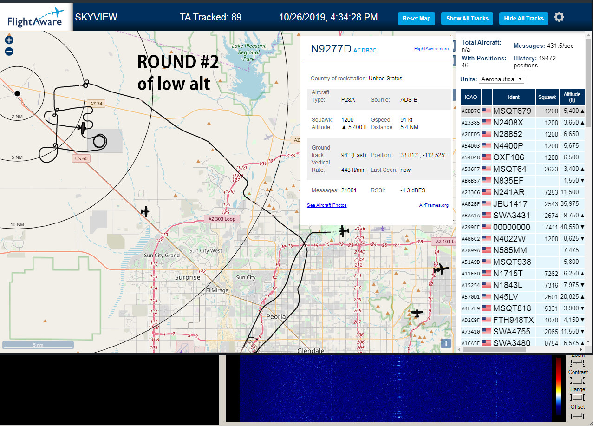
Task: Click the Show All Tracks button
Action: (x=467, y=19)
